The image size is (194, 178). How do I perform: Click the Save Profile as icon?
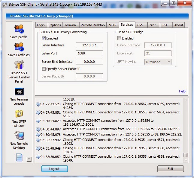19,47
